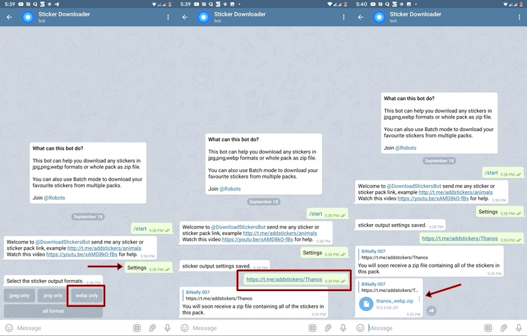
Task: Tap attach paperclip in second screenshot
Action: coord(328,328)
